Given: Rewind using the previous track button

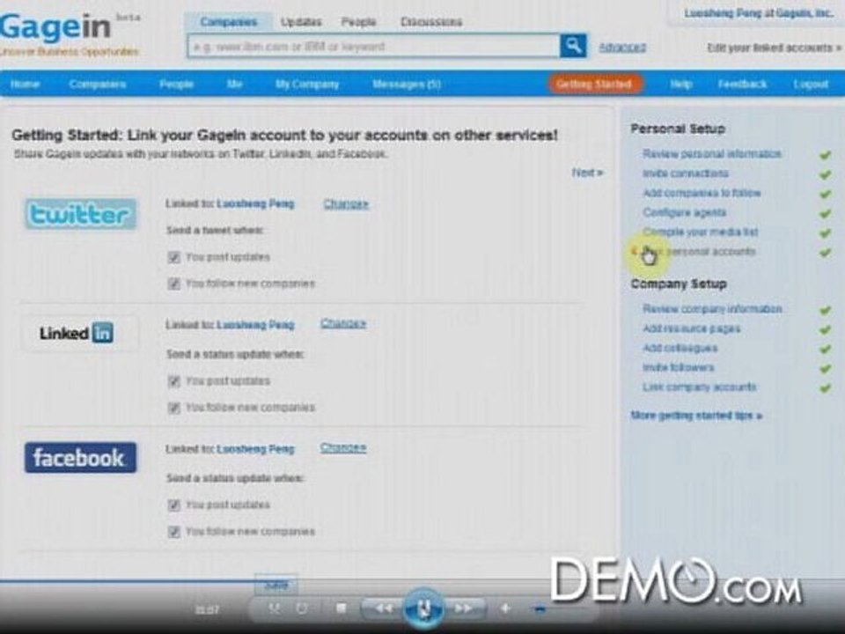Looking at the screenshot, I should pos(384,608).
